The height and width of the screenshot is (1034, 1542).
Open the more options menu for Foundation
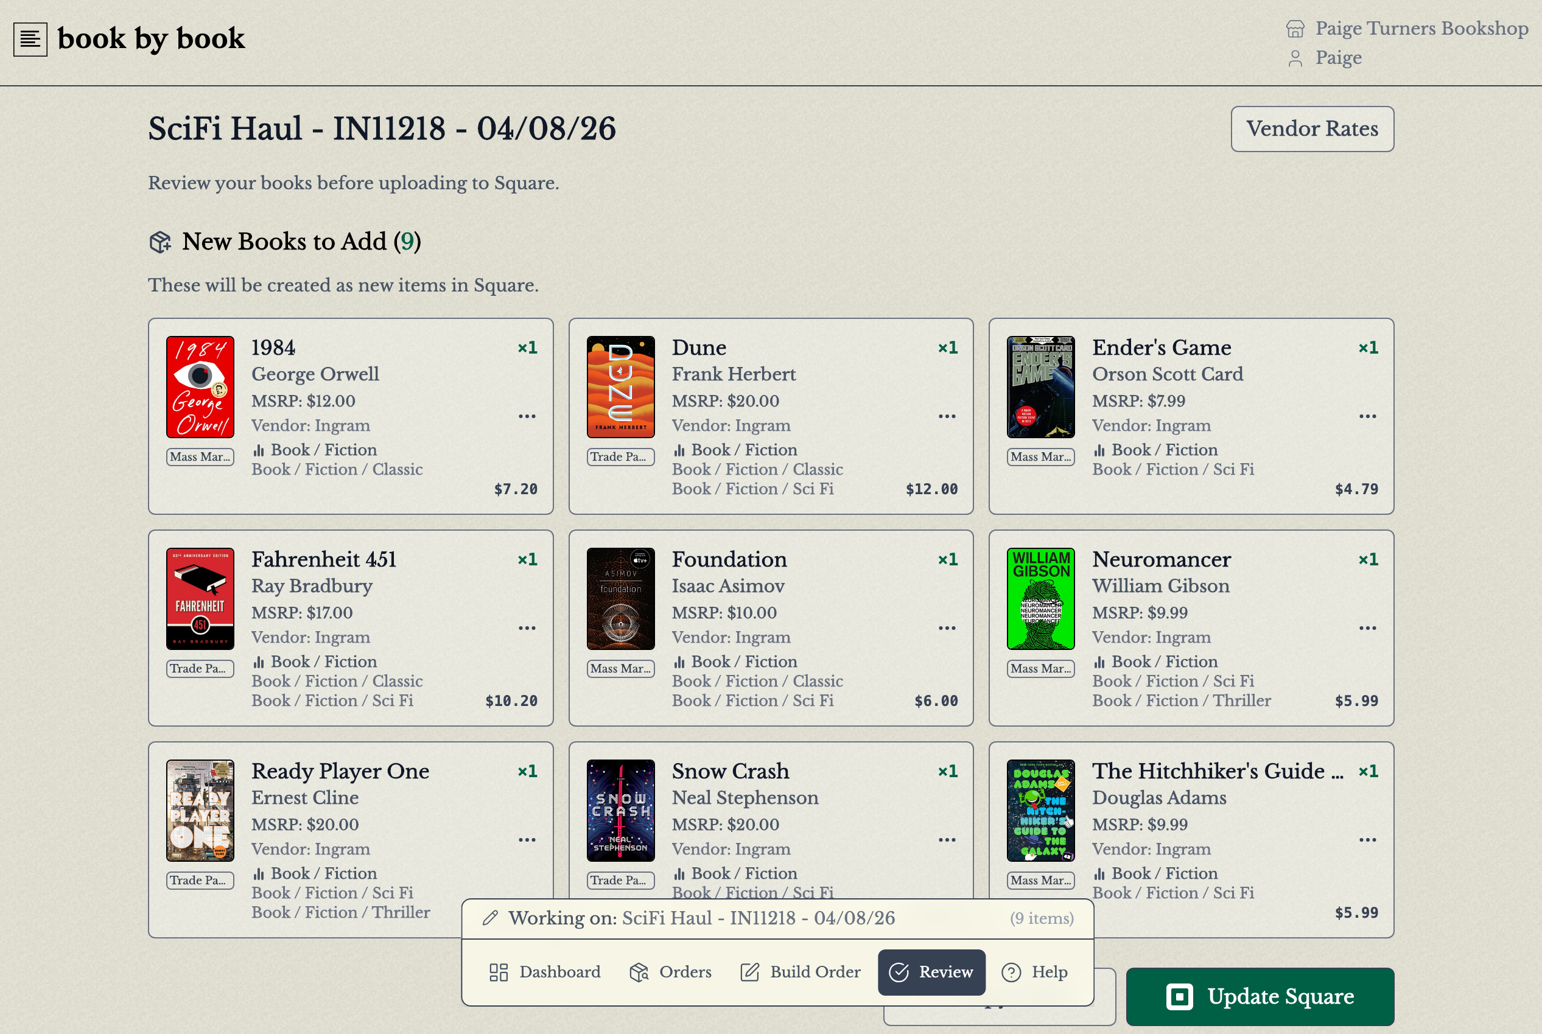coord(947,628)
